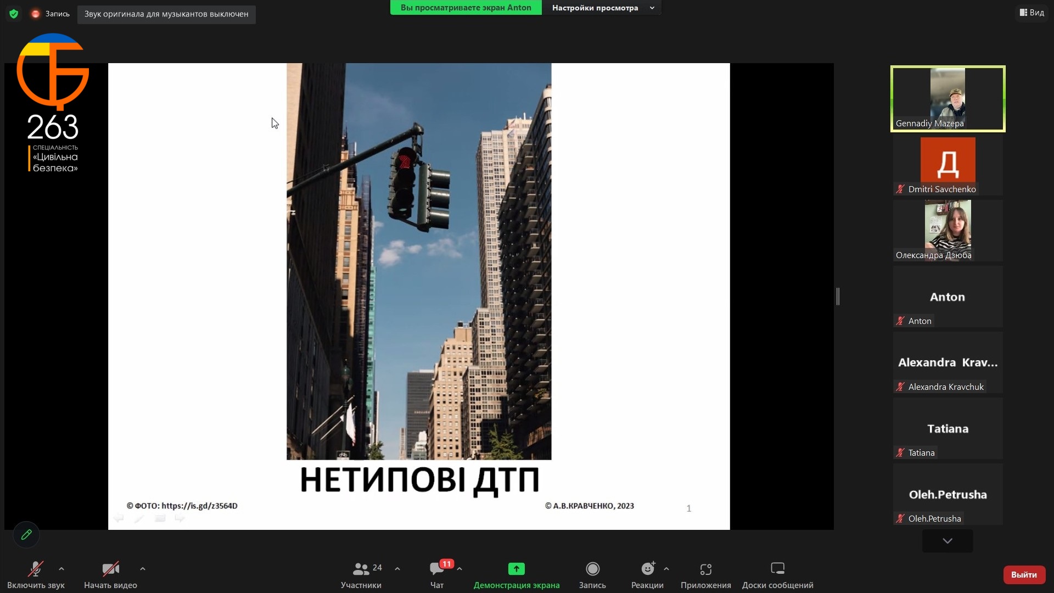The width and height of the screenshot is (1054, 593).
Task: Open the Реакции reactions menu
Action: (x=647, y=574)
